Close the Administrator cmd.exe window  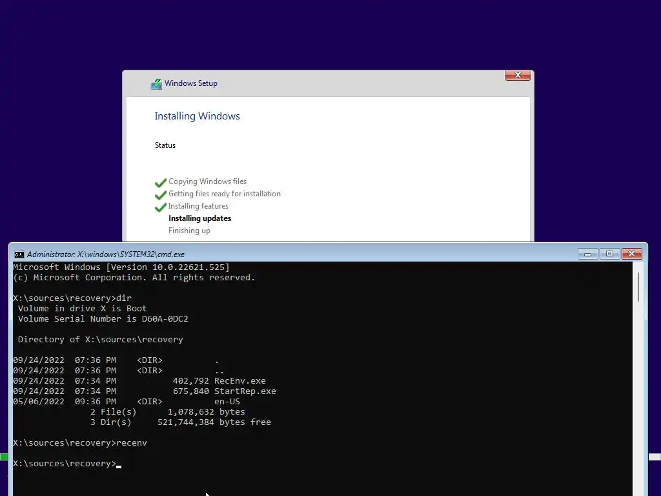click(x=631, y=254)
